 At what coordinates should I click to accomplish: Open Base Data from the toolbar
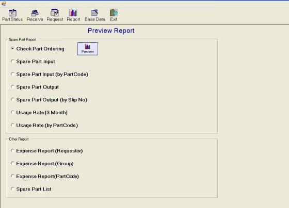95,15
